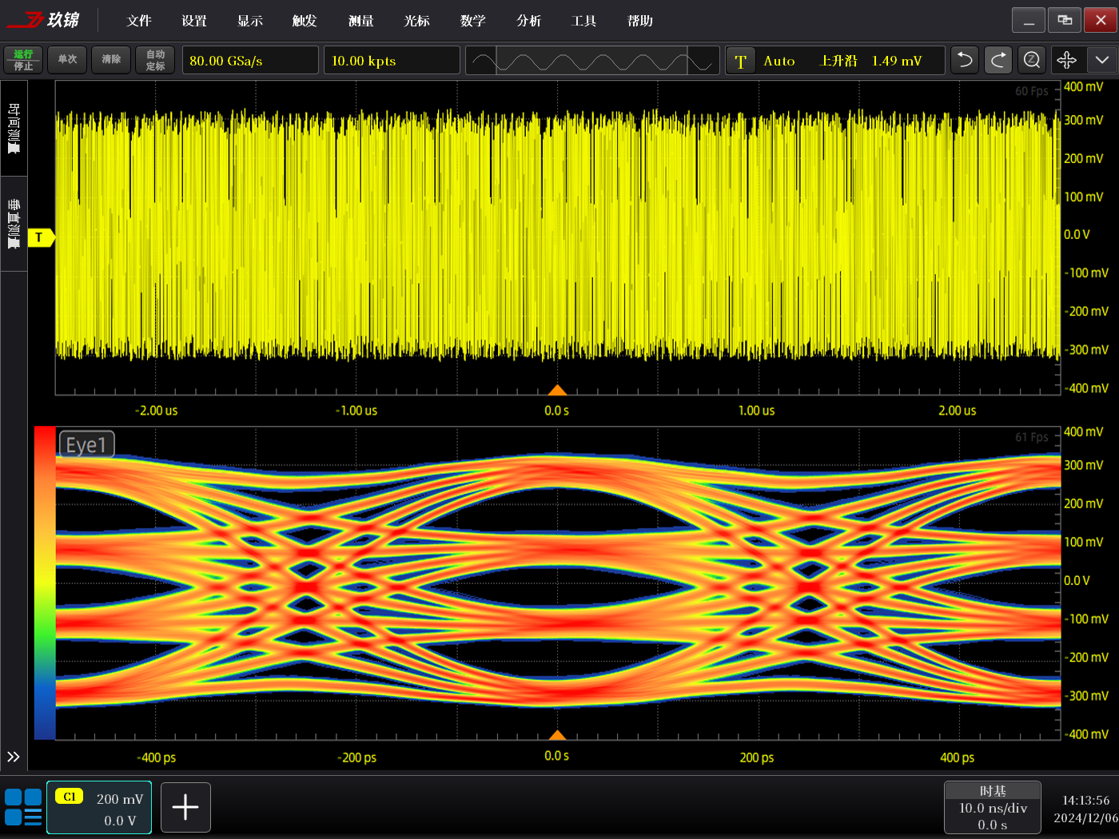The width and height of the screenshot is (1119, 839).
Task: Switch to the 垂直测量 side tab
Action: [14, 224]
